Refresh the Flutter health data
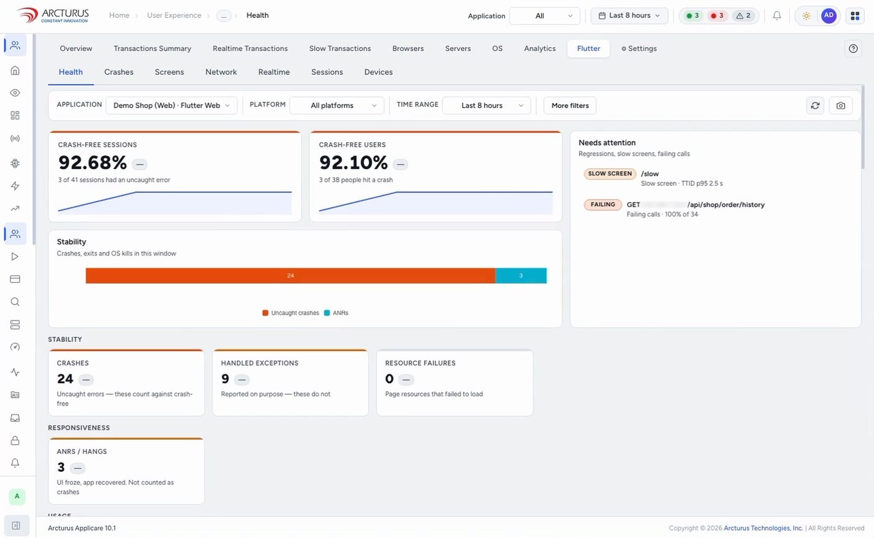Screen dimensions: 874x538 815,105
